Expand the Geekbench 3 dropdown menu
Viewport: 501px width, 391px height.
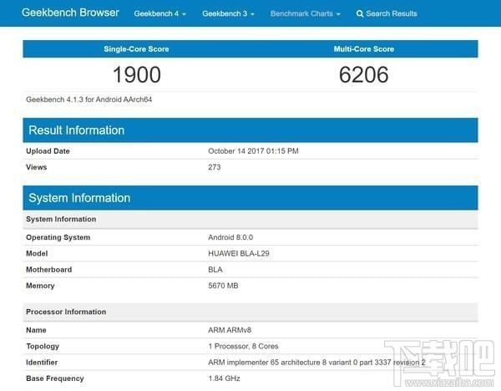tap(228, 13)
